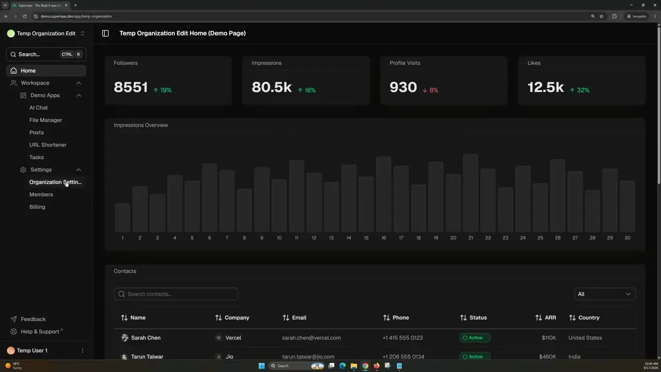The image size is (661, 372).
Task: Launch Microsoft Edge from the taskbar
Action: pos(342,366)
